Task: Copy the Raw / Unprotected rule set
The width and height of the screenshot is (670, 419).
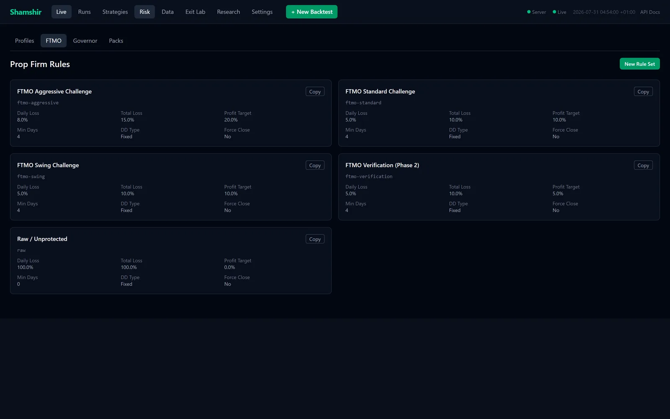Action: tap(315, 239)
